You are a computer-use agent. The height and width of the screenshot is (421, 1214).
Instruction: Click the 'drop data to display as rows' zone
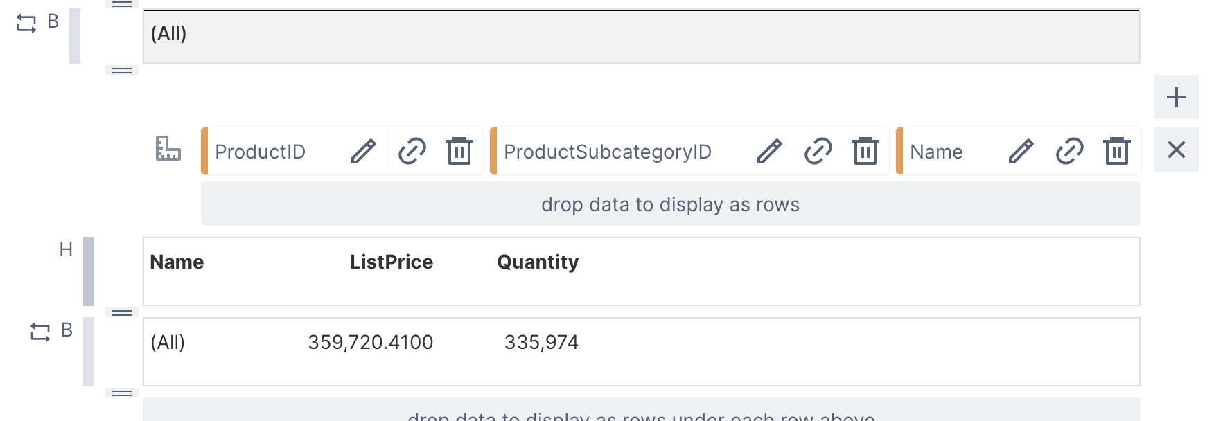670,204
